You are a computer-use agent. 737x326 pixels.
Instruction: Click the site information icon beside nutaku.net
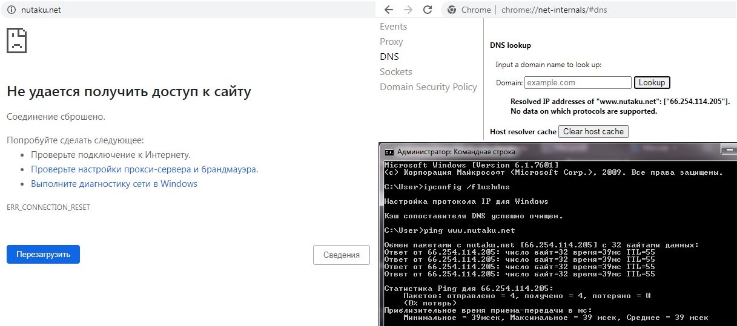pos(11,10)
